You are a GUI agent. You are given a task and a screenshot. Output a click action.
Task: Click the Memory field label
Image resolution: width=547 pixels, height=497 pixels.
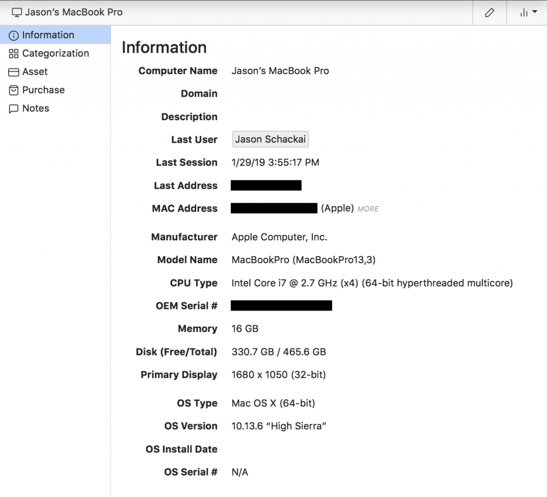click(x=198, y=329)
